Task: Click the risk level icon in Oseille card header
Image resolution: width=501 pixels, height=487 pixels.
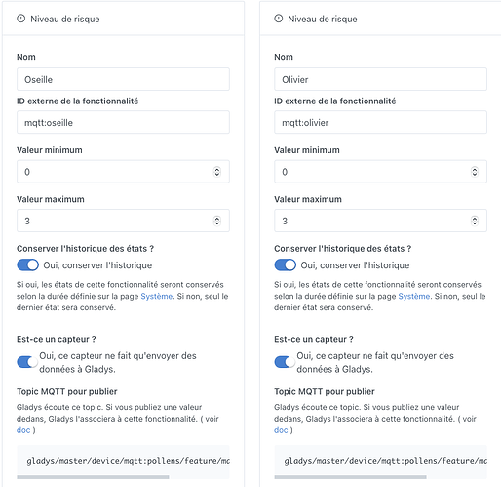Action: pyautogui.click(x=21, y=19)
